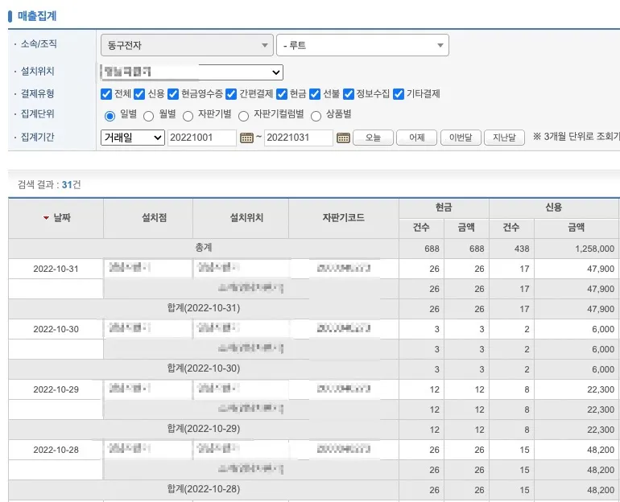Click the 합계(2022-10-31) subtotal row

204,308
